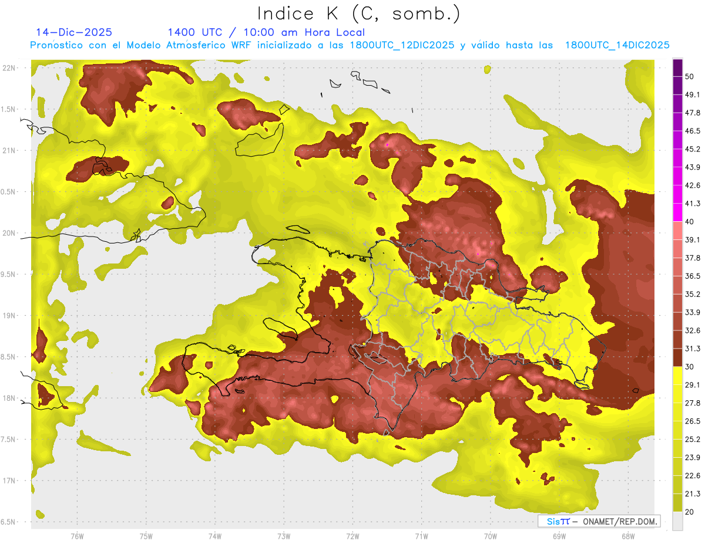This screenshot has height=544, width=705.
Task: Click the 'Indice K (C, somb.)' title
Action: tap(358, 13)
